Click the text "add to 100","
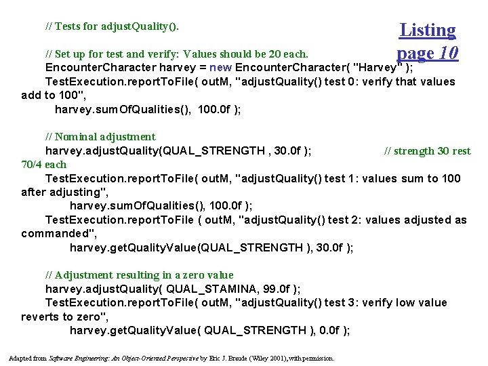Image resolution: width=488 pixels, height=366 pixels. coord(54,96)
